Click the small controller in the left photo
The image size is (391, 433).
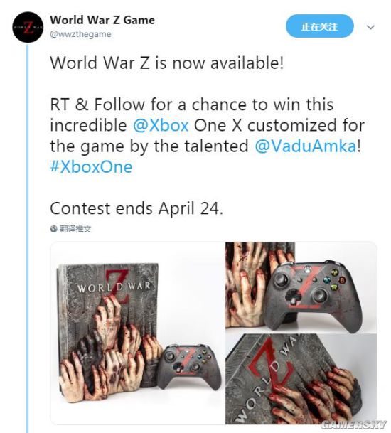pos(189,366)
